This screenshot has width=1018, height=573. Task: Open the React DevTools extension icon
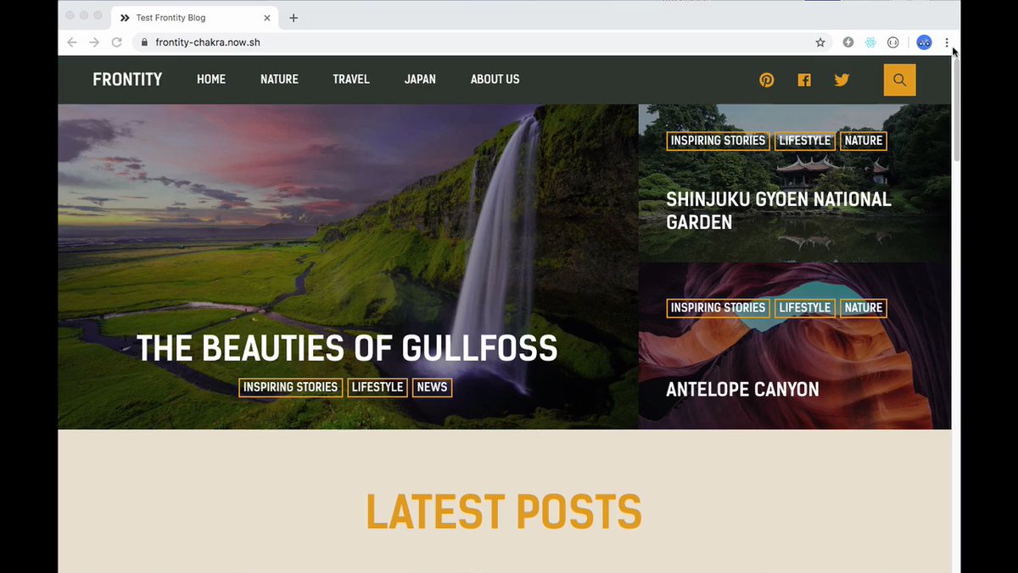[870, 42]
